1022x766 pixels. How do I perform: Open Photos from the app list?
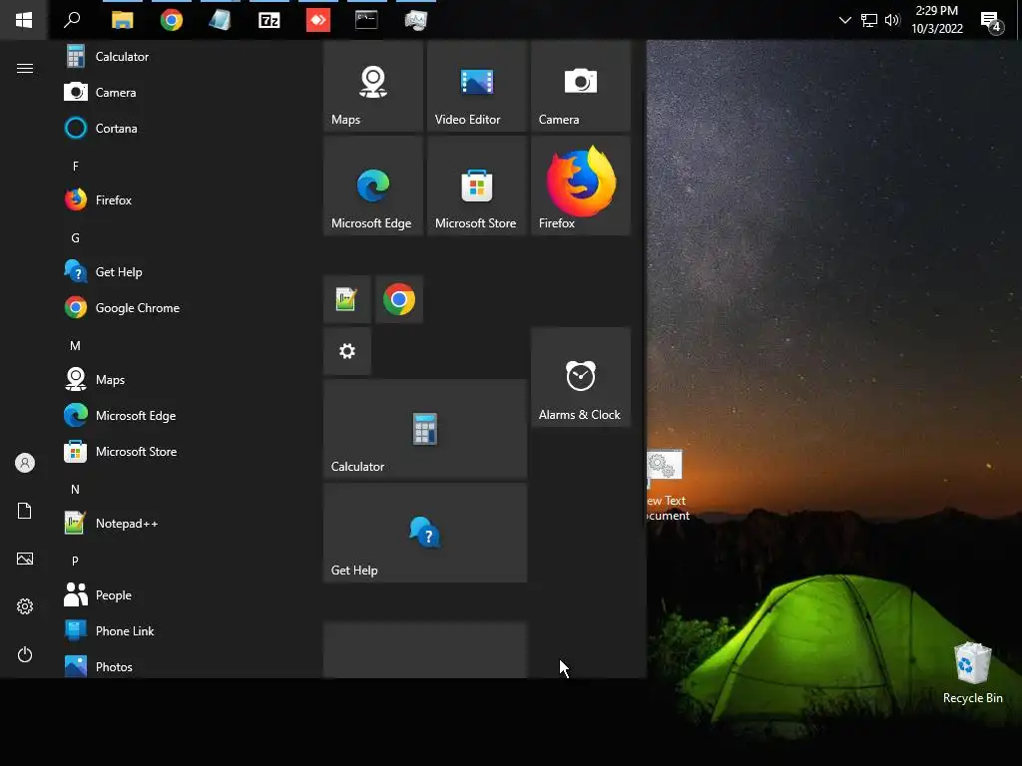coord(186,664)
